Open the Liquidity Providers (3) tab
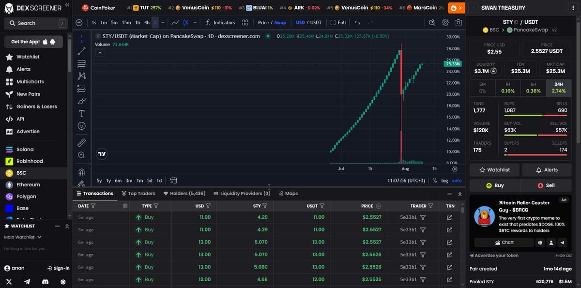 click(x=242, y=193)
